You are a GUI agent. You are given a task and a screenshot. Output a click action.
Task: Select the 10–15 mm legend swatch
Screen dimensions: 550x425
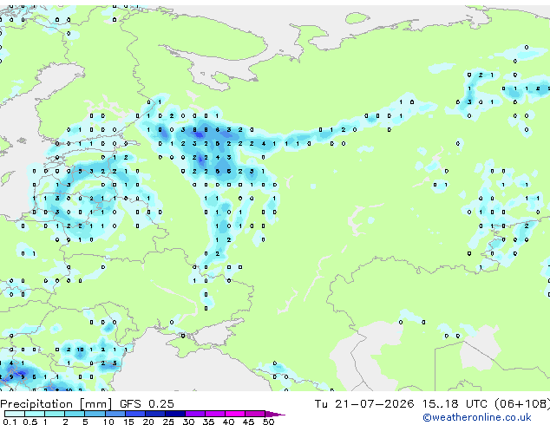(115, 414)
